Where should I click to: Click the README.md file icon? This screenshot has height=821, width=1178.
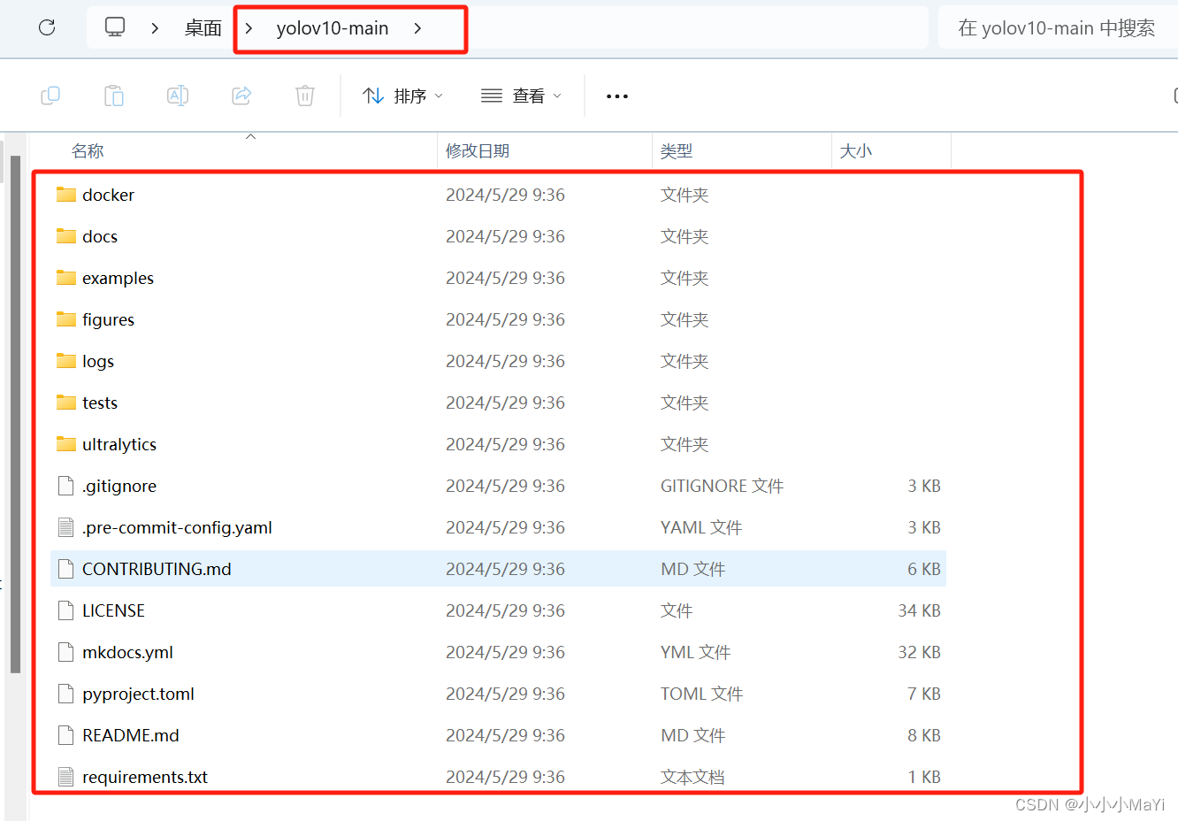pos(65,735)
